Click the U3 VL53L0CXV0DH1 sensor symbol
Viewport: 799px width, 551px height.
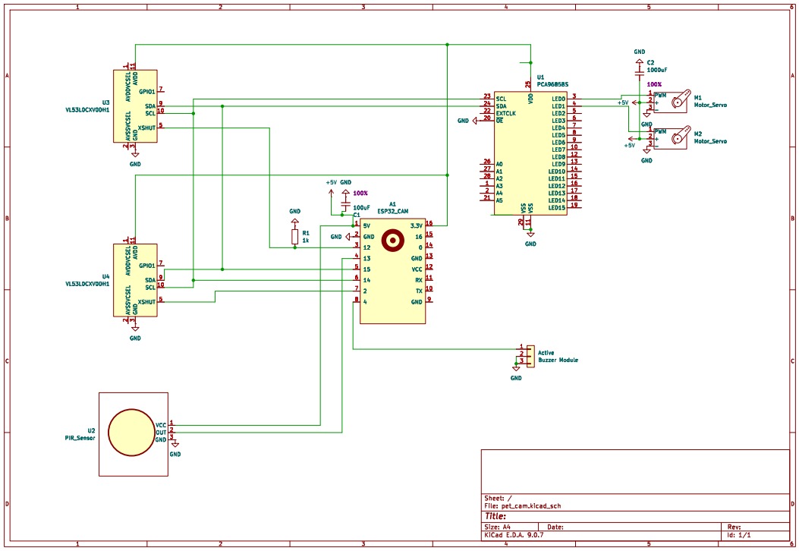click(135, 106)
